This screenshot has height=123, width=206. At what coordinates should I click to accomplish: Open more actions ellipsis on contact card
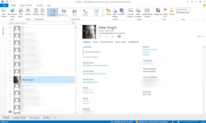pyautogui.click(x=204, y=36)
